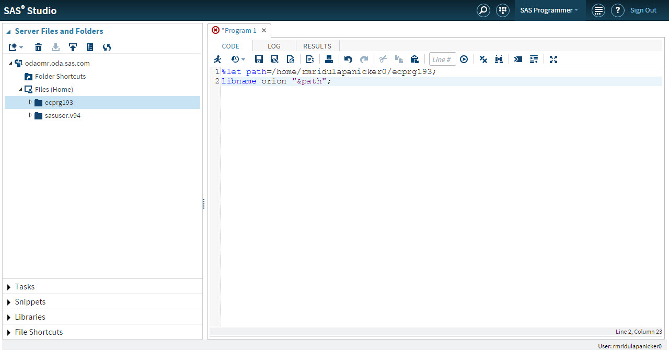Click the Line # input field

442,59
